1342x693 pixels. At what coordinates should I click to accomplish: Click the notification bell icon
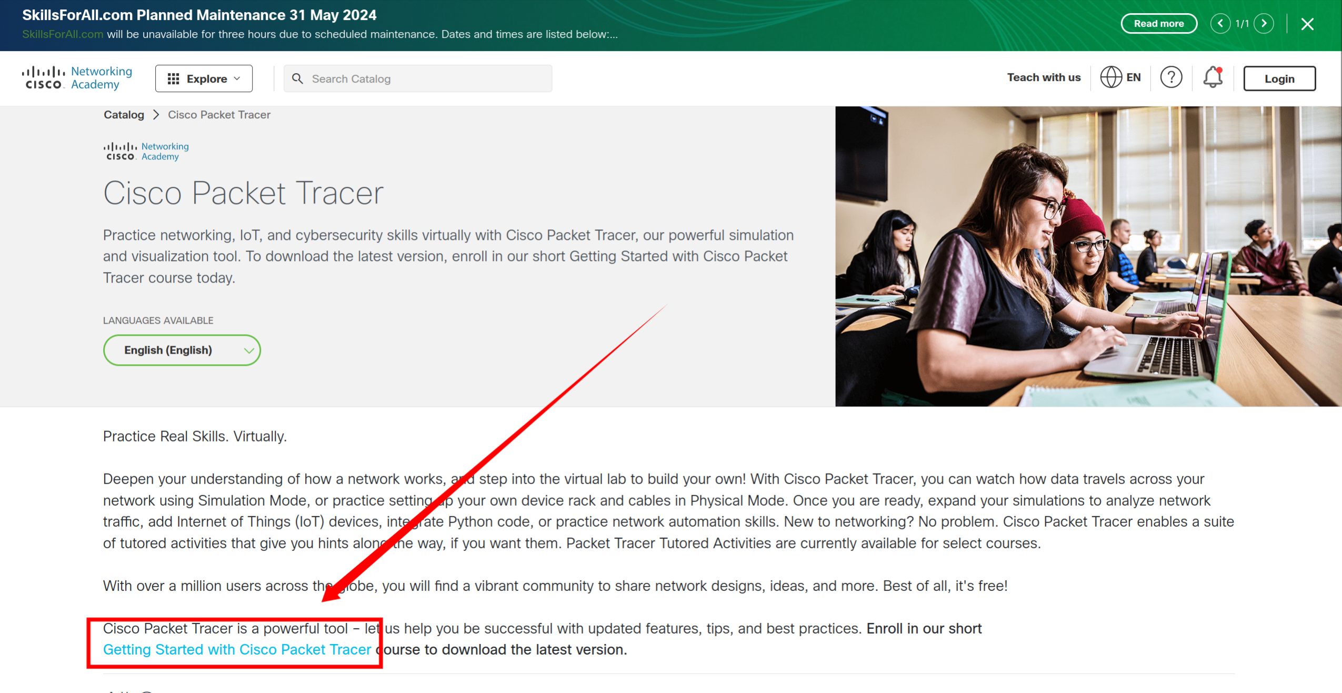coord(1213,78)
